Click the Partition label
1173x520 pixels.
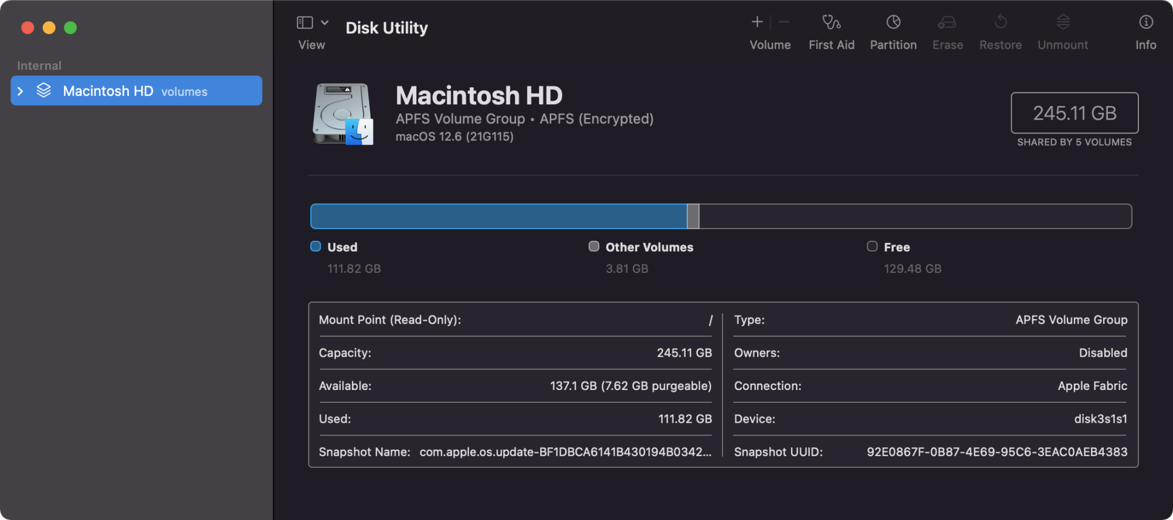893,45
